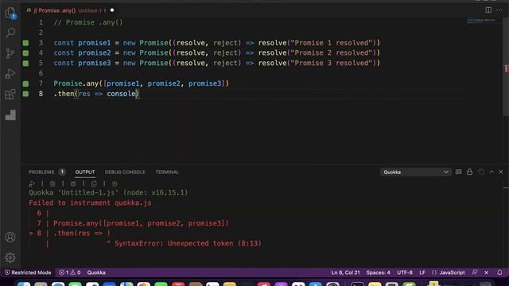The height and width of the screenshot is (286, 509).
Task: Switch to the Problems tab
Action: (x=41, y=172)
